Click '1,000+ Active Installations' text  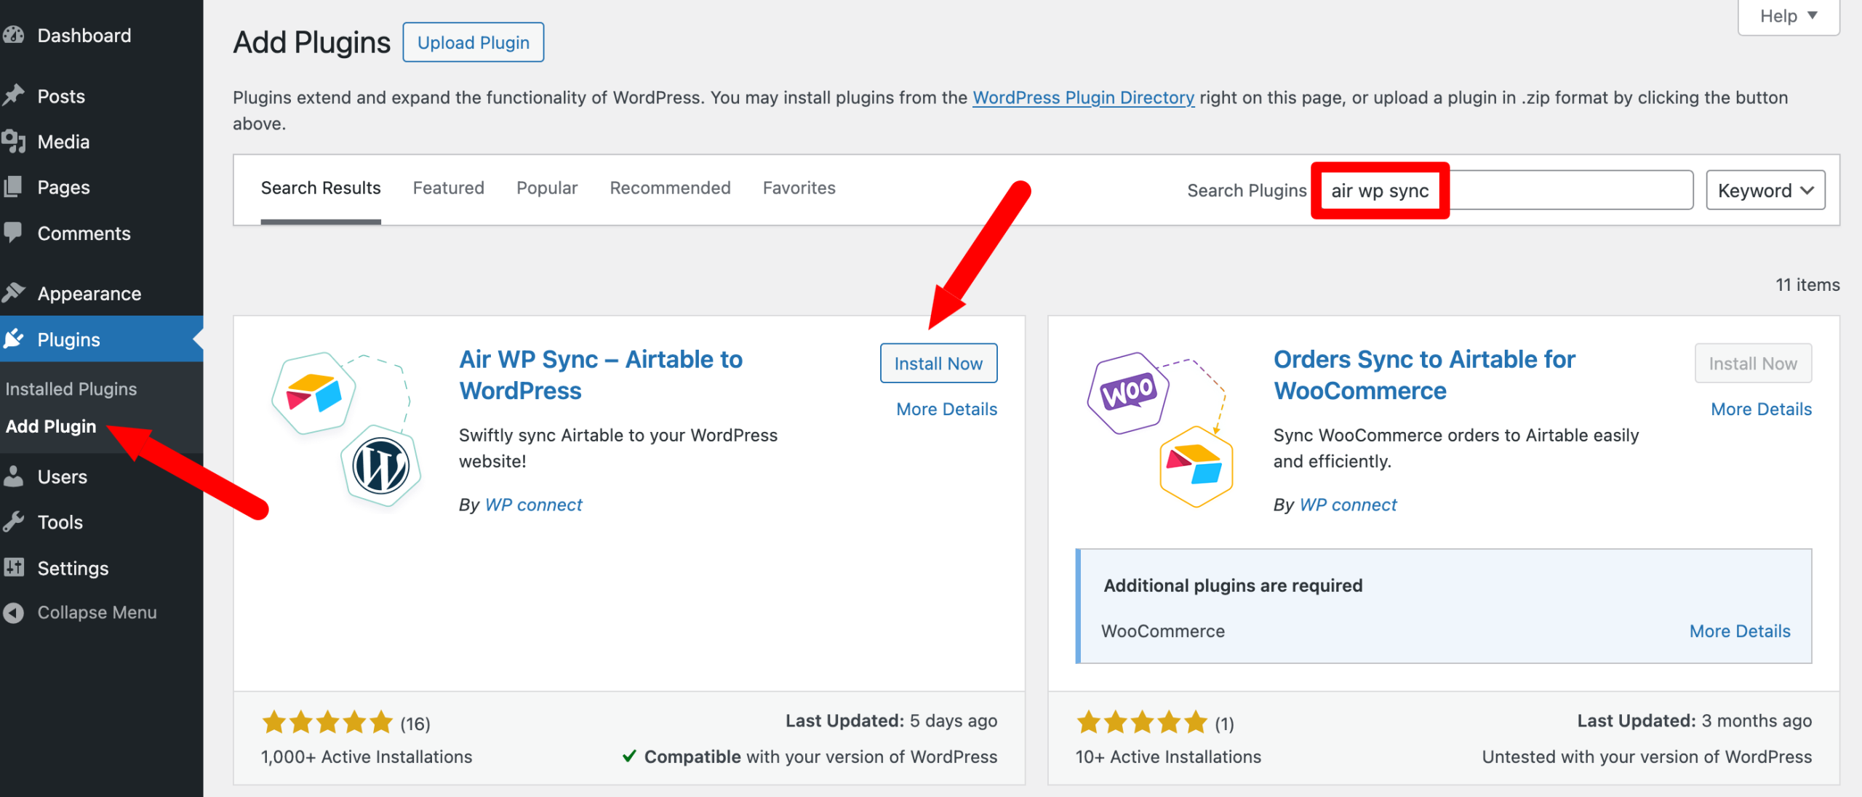(367, 756)
